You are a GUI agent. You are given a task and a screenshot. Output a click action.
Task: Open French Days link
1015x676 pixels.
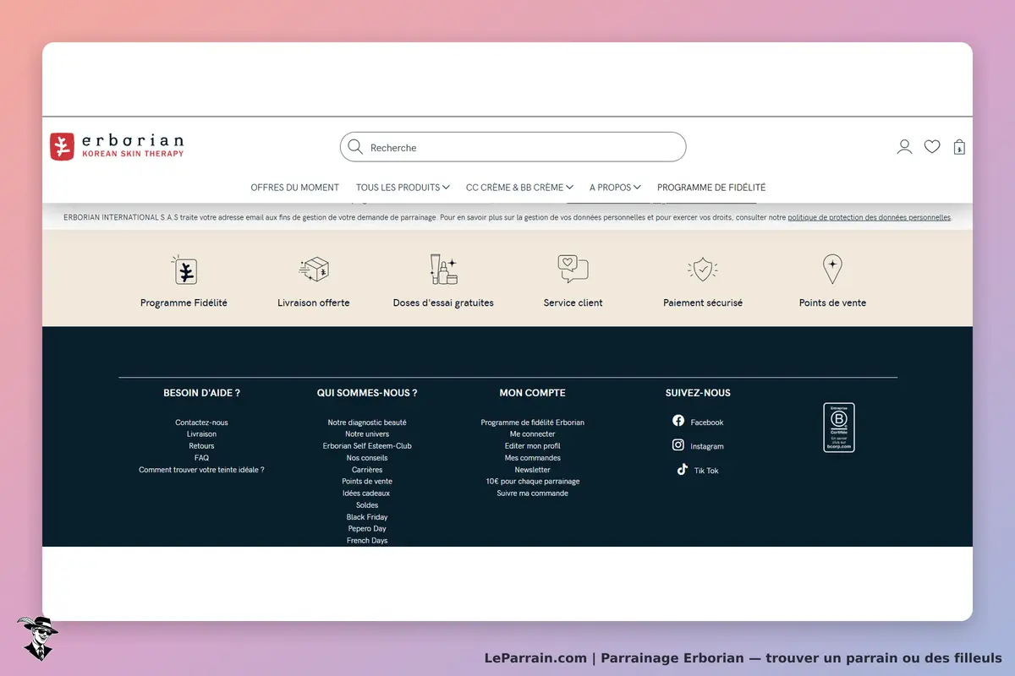tap(367, 541)
